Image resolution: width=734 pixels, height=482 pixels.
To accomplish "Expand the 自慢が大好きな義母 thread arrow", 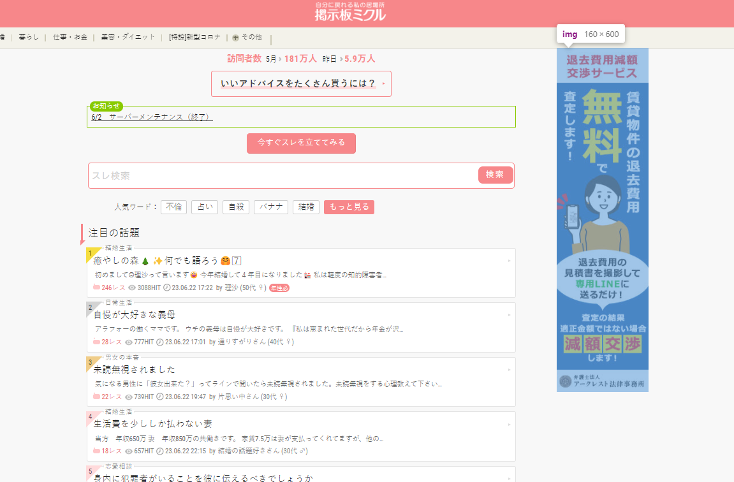I will tap(508, 315).
